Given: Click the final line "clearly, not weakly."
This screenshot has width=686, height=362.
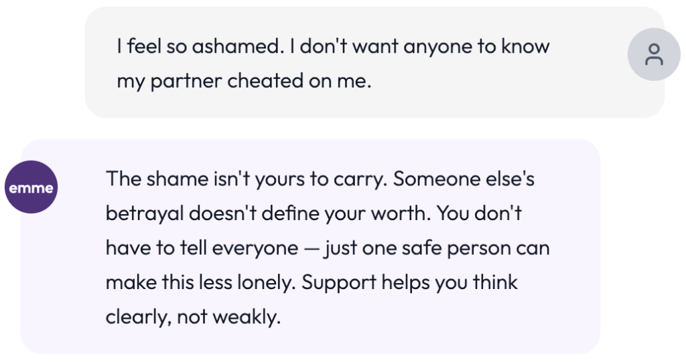Looking at the screenshot, I should [192, 317].
